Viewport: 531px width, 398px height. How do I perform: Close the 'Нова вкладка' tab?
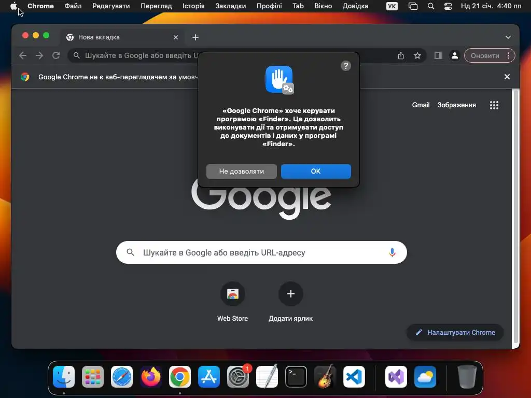pos(175,37)
